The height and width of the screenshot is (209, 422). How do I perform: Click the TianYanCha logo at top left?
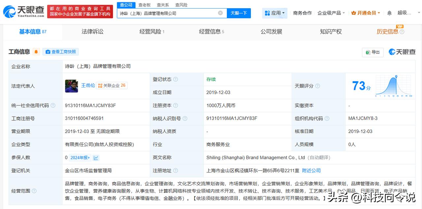point(24,12)
